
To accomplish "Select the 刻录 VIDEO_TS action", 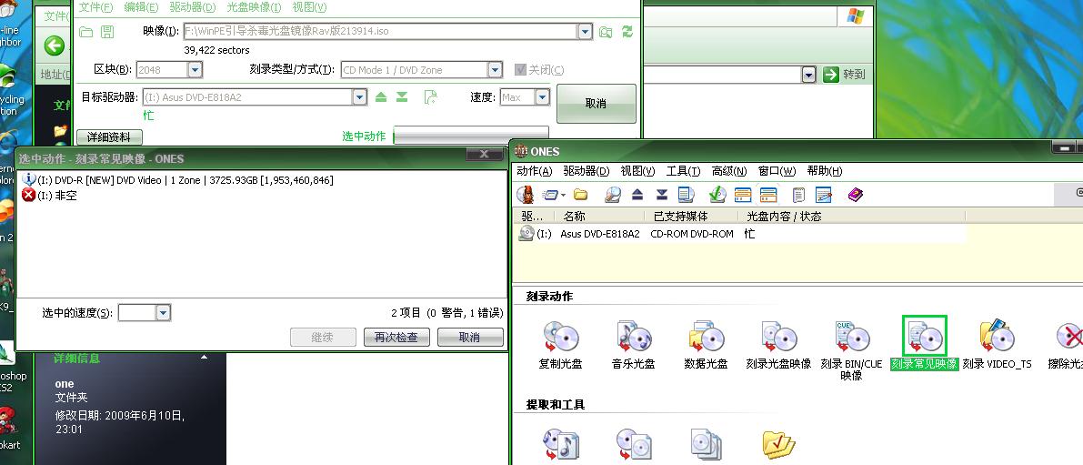I will click(x=997, y=345).
